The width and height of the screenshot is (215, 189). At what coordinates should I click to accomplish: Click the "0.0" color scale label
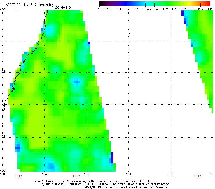pyautogui.click(x=200, y=9)
